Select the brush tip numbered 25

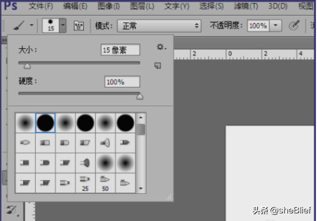tap(85, 184)
